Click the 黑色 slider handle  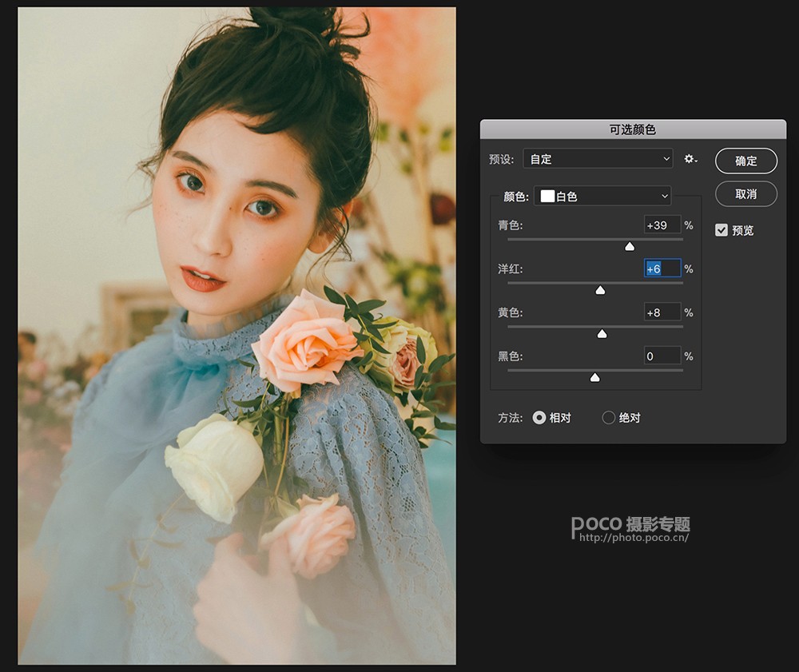tap(594, 377)
